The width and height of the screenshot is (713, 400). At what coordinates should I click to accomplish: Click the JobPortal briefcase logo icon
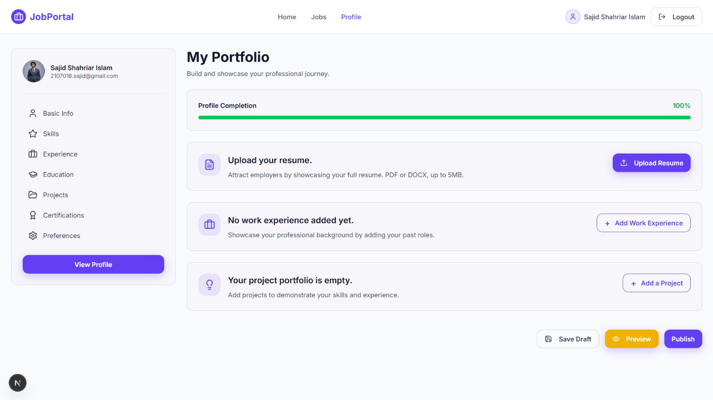[x=18, y=17]
